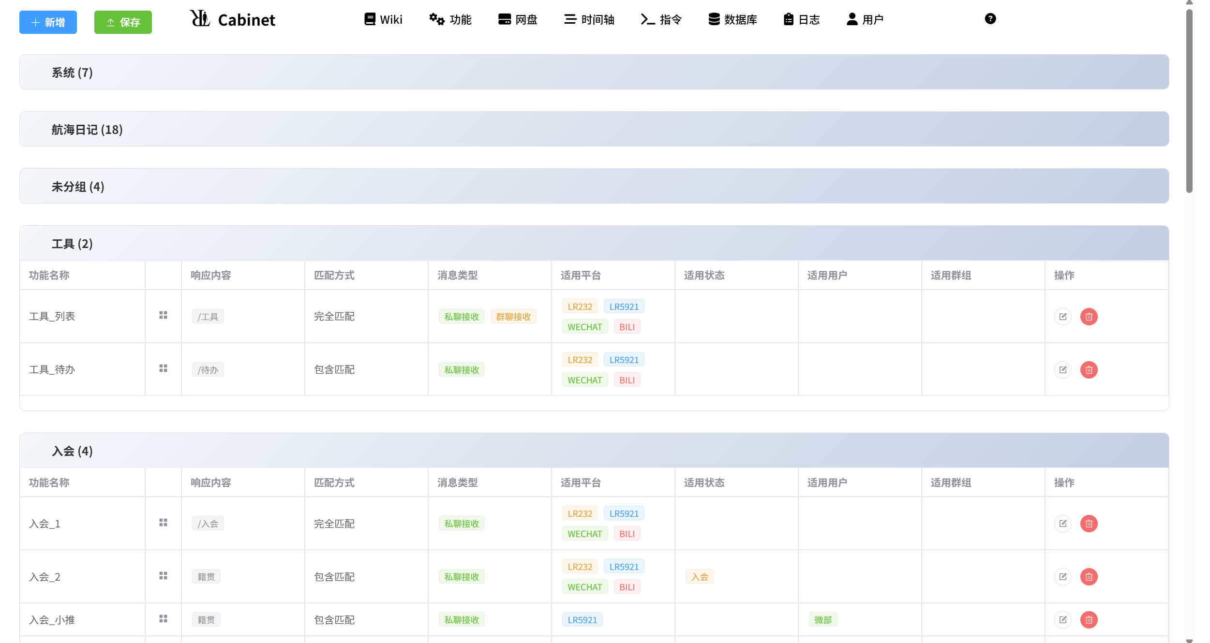Click the 新增 button
The height and width of the screenshot is (643, 1210).
48,22
